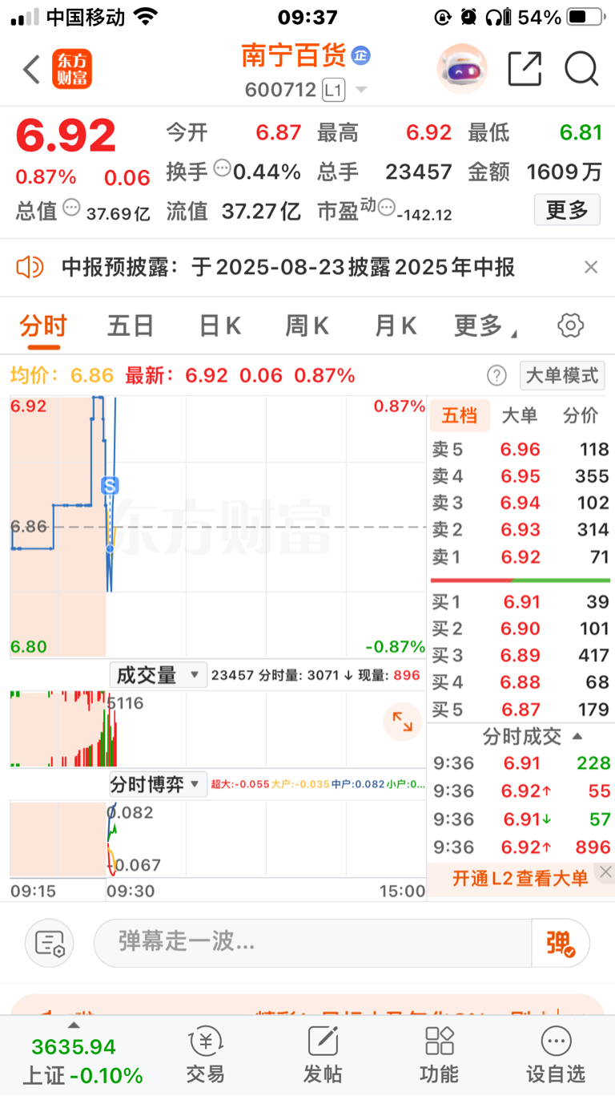
Task: Switch to the 月K chart tab
Action: 396,326
